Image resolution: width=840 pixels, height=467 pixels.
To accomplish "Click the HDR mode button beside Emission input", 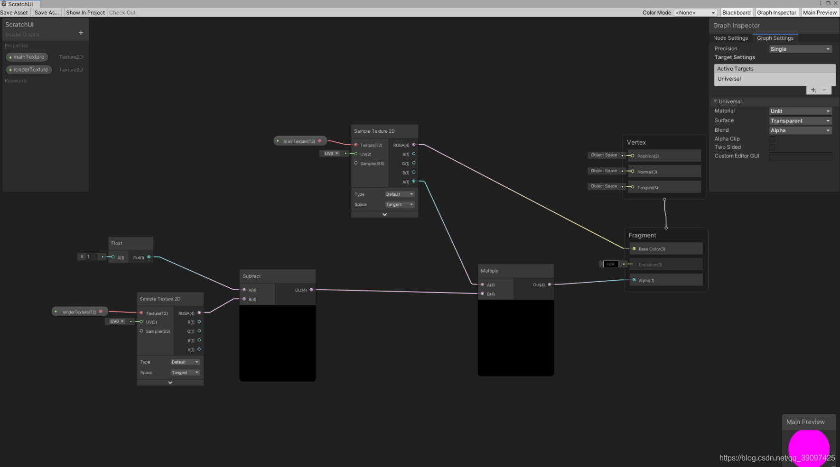I will click(x=610, y=264).
